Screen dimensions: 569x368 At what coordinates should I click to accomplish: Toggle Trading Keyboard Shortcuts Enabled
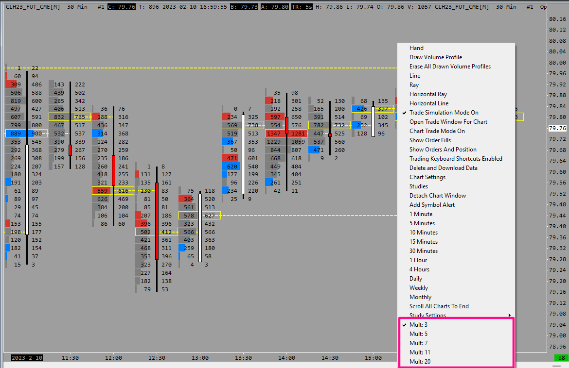(x=456, y=159)
